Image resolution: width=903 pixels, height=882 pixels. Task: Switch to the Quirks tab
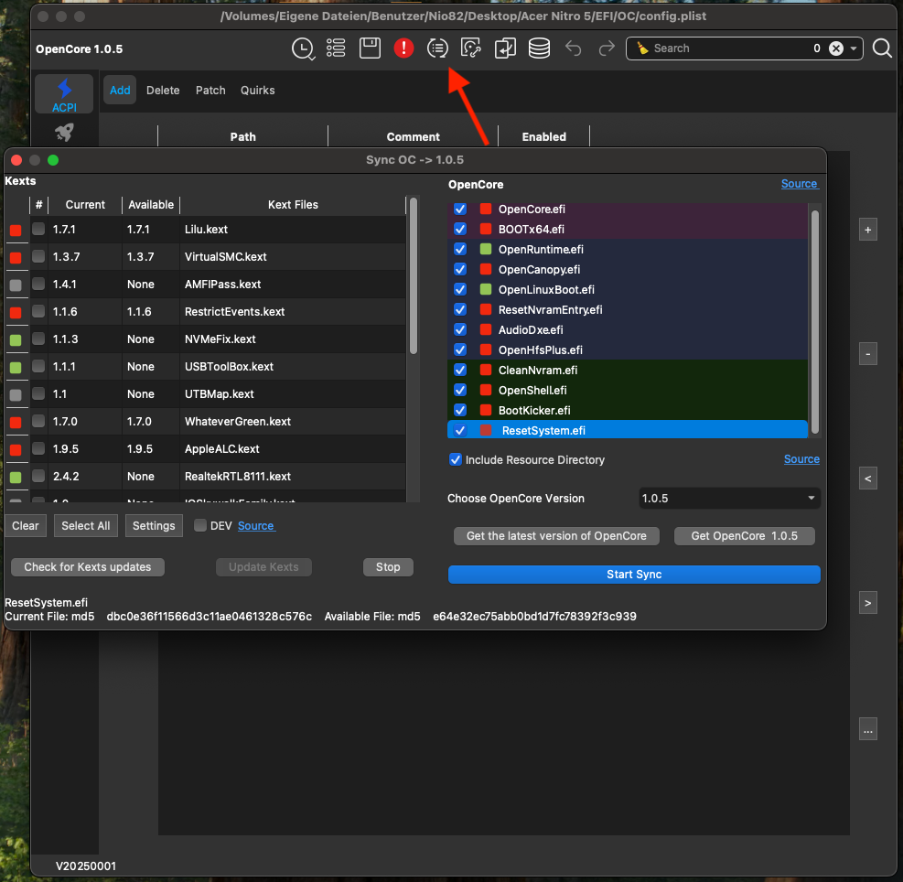point(258,91)
